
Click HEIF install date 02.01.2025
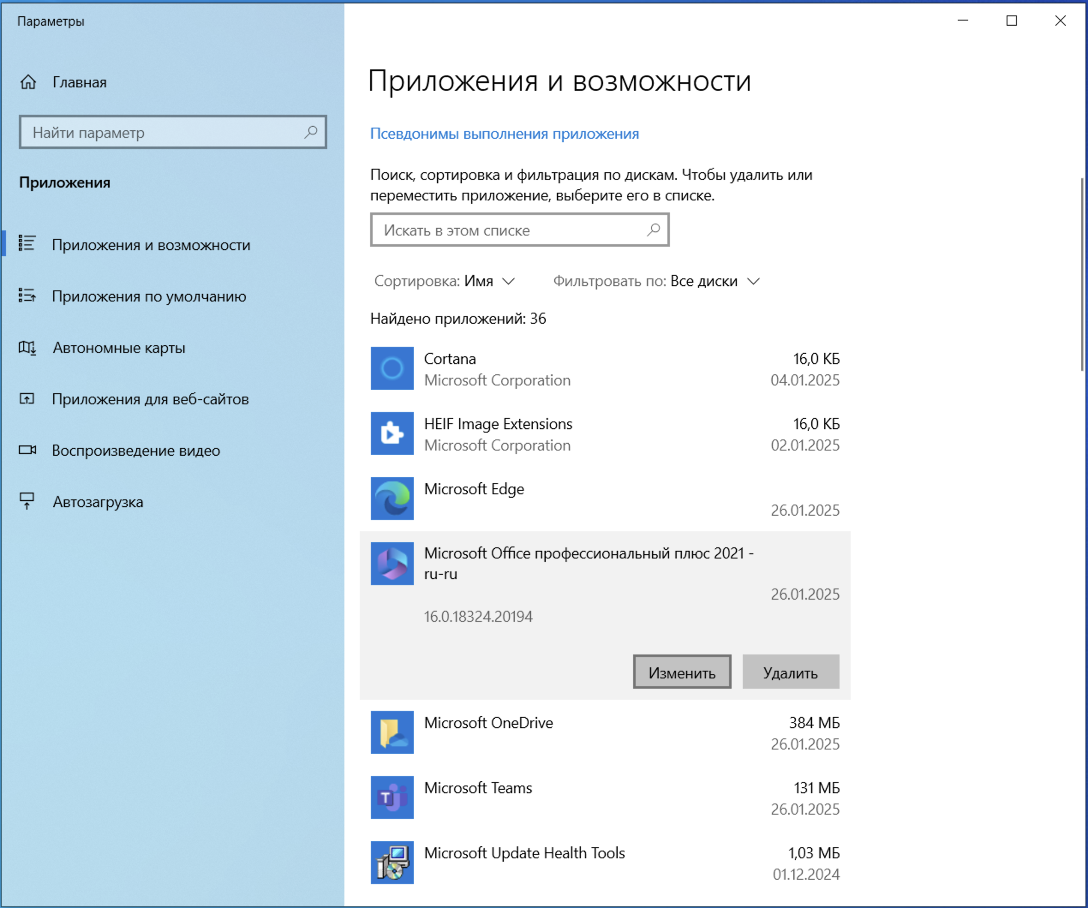coord(804,445)
